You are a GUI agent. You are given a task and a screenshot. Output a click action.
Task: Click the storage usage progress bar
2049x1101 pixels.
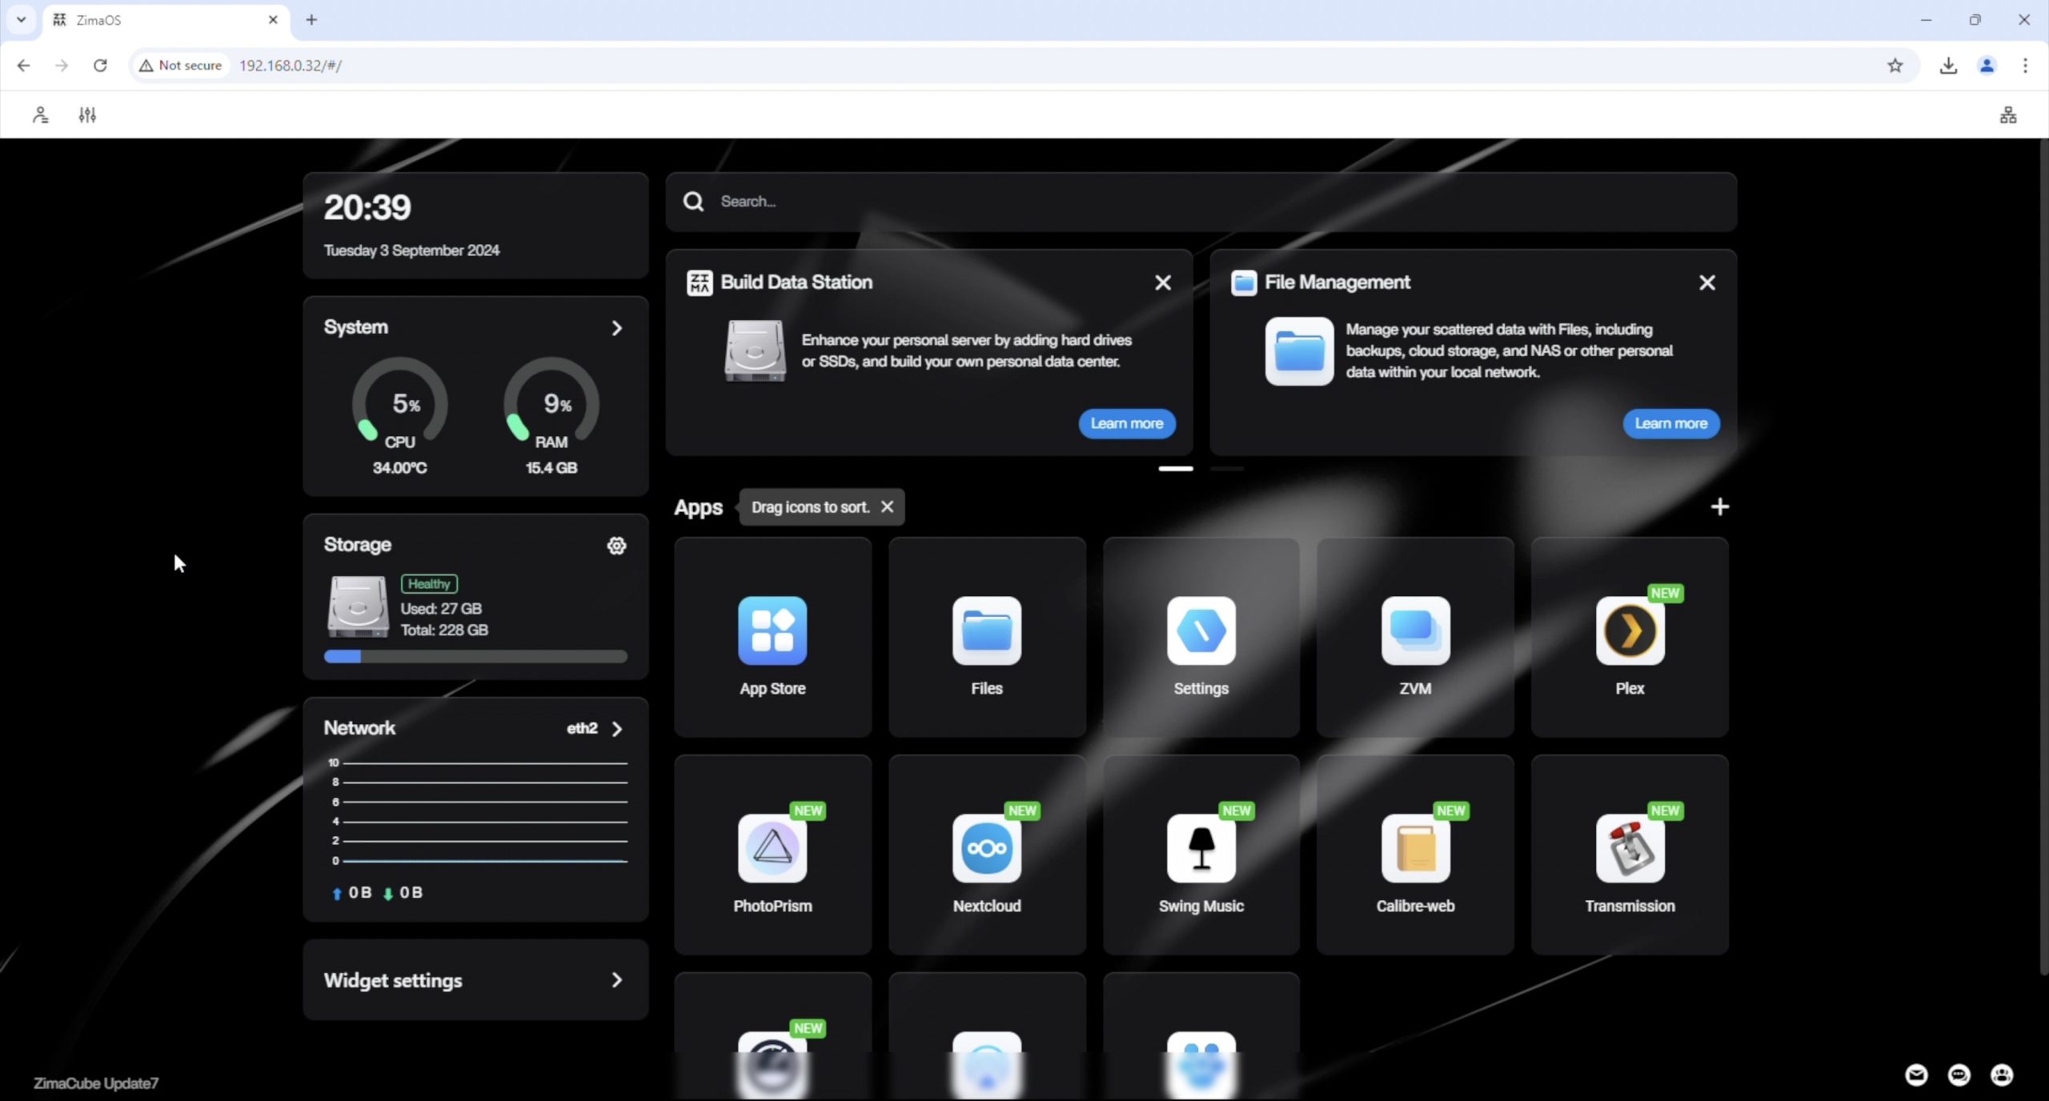(475, 657)
